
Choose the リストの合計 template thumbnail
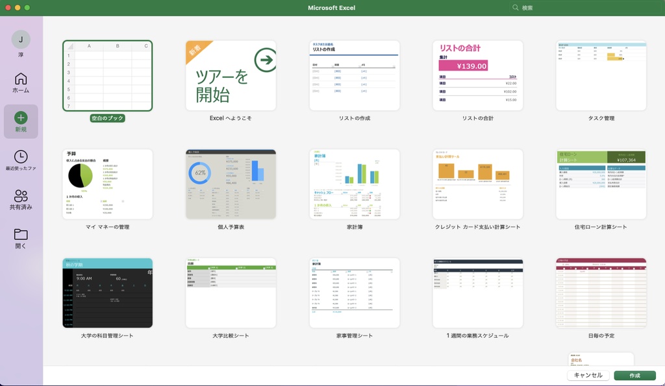click(478, 76)
